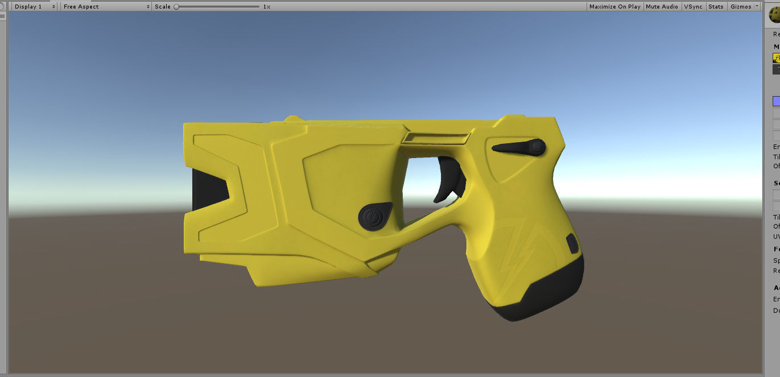The image size is (780, 377).
Task: Toggle the Stats overlay
Action: (x=716, y=6)
